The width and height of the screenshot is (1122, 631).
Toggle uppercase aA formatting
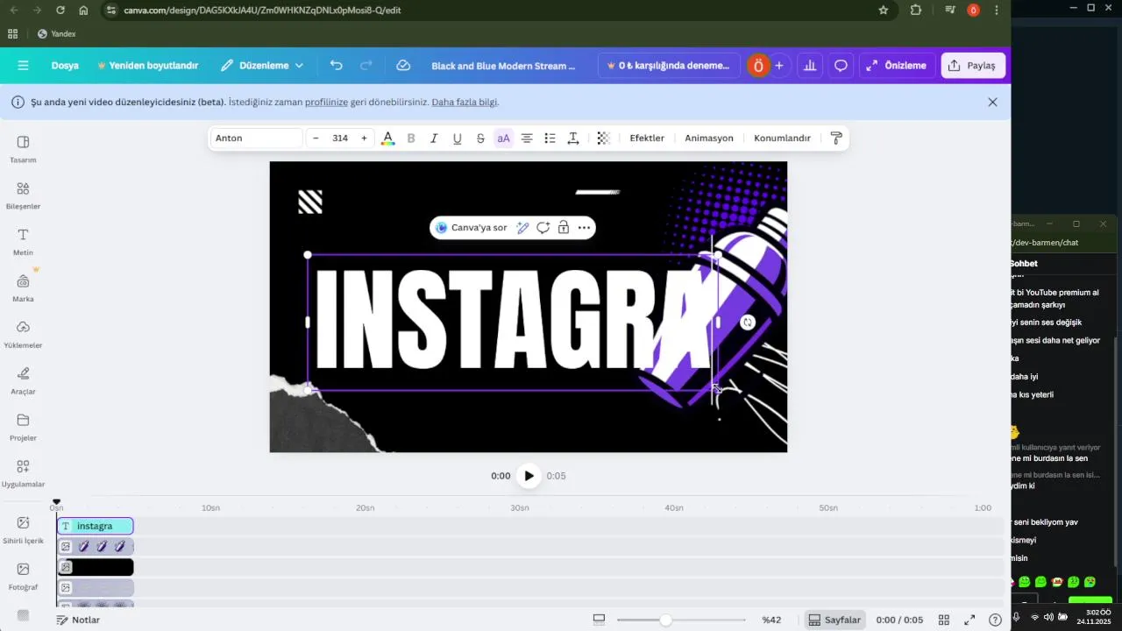pyautogui.click(x=503, y=138)
